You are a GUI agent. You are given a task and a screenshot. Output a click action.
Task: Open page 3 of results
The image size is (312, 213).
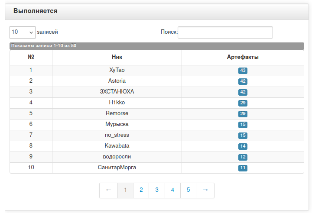click(x=157, y=190)
